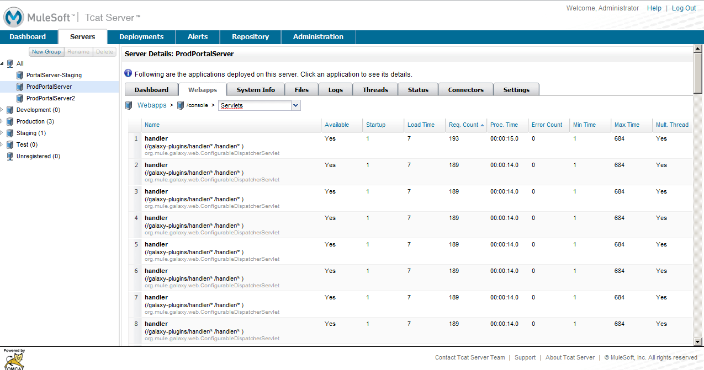Select ProdPortalServer2 in the server tree
The height and width of the screenshot is (370, 704).
51,98
